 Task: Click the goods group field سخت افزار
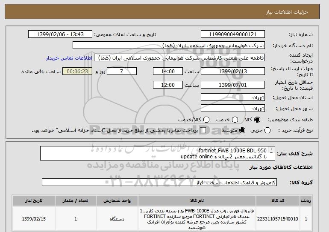point(159,183)
